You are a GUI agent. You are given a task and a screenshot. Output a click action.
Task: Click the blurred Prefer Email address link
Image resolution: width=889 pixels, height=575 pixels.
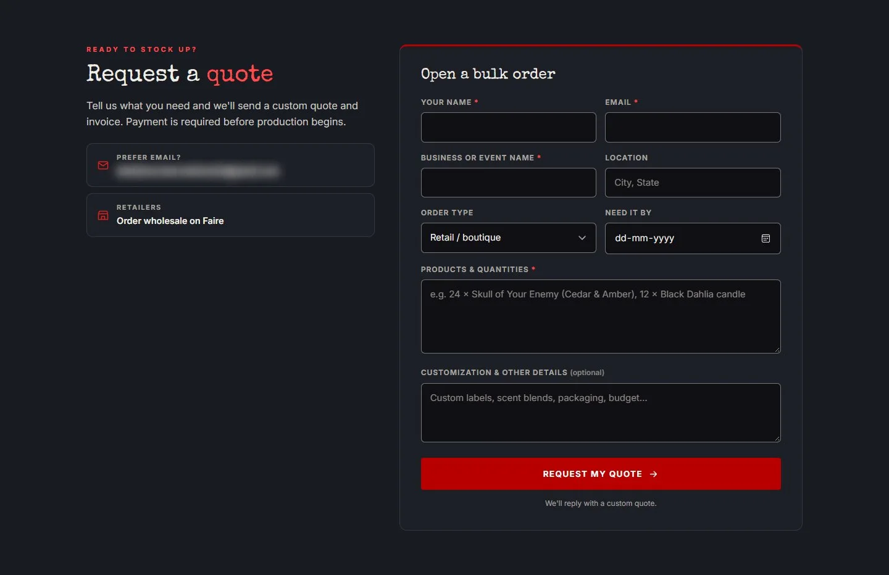point(198,171)
